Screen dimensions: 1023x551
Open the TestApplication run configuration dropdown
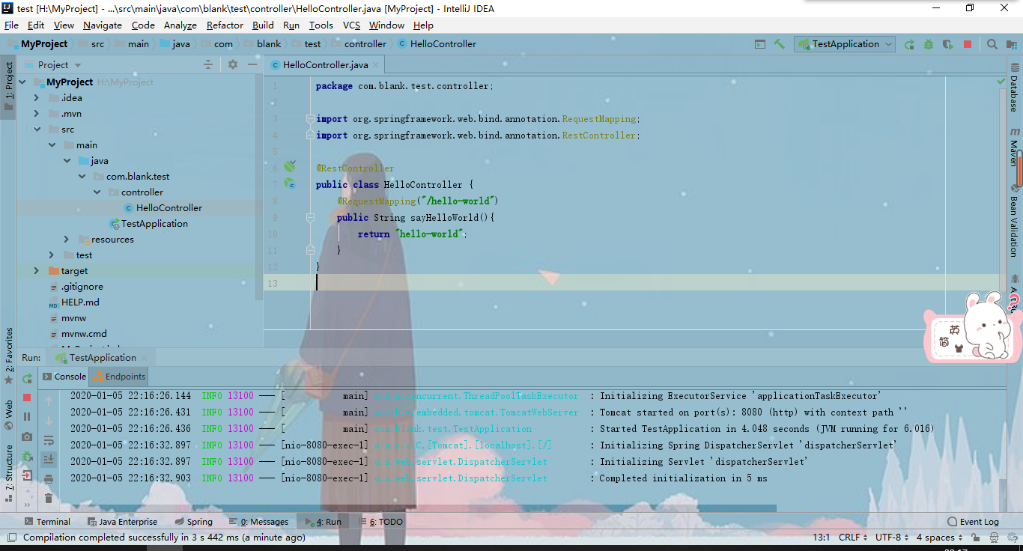point(846,44)
